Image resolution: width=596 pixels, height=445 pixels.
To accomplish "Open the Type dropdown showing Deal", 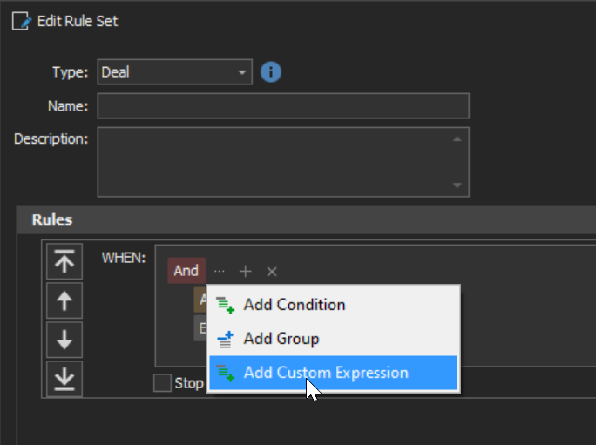I will tap(174, 71).
